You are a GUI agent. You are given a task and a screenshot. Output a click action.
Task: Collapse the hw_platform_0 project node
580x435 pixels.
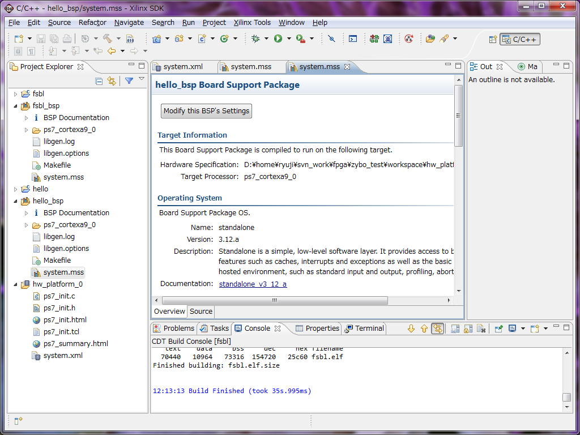point(15,284)
